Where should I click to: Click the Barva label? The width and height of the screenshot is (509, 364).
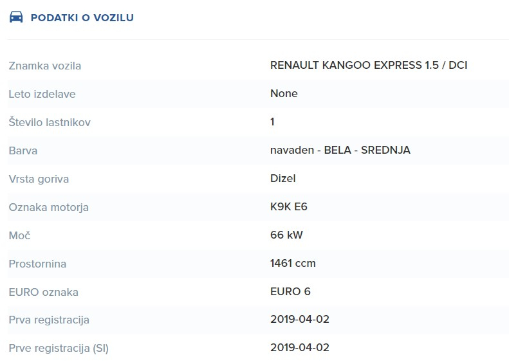23,151
